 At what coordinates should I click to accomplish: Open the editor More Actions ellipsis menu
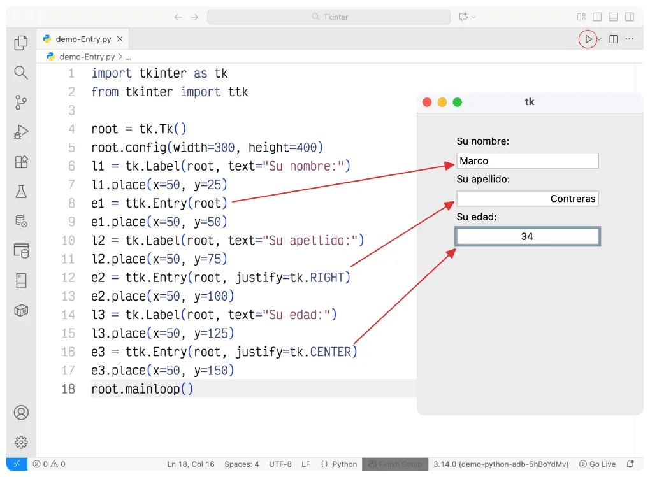pyautogui.click(x=630, y=39)
